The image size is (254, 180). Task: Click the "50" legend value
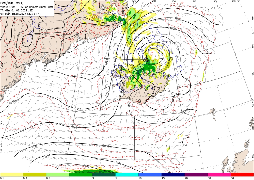(232, 178)
